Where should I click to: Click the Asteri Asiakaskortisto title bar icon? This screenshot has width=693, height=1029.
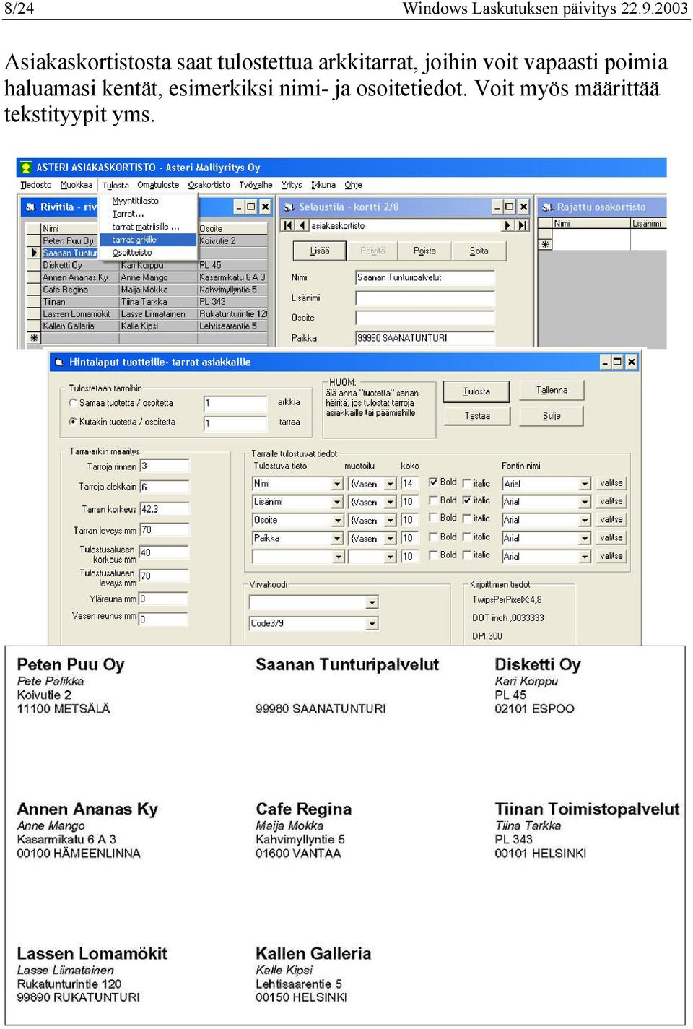(x=26, y=168)
